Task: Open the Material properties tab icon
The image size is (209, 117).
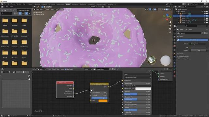Action: pos(175,72)
